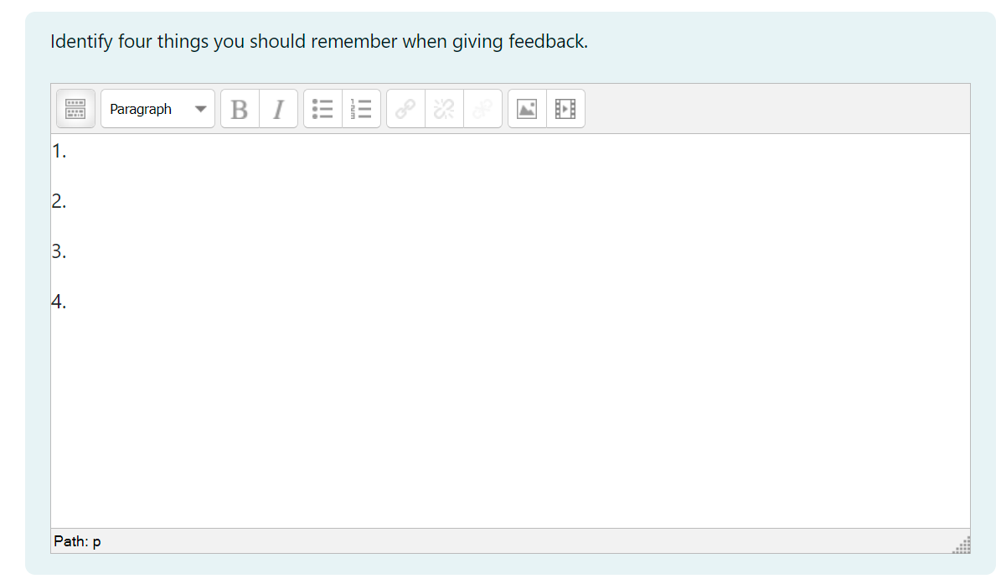Apply bold formatting
Screen dimensions: 1001x584
[240, 108]
